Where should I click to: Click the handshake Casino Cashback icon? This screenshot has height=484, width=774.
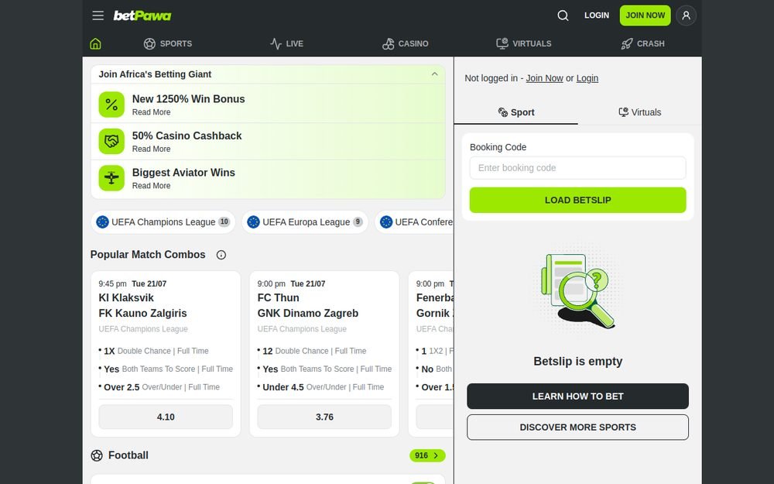111,141
